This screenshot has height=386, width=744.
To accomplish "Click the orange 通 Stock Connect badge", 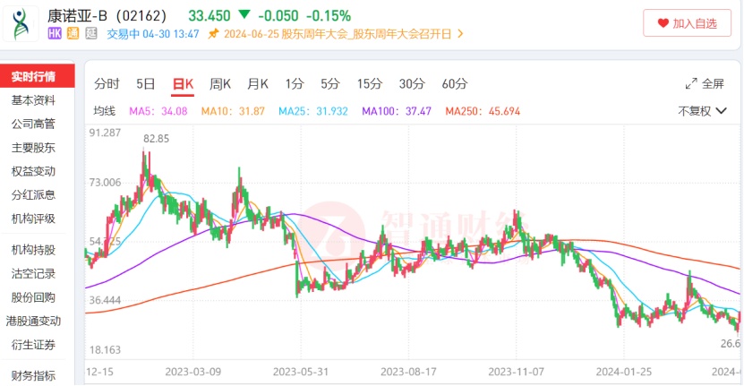I will coord(73,34).
